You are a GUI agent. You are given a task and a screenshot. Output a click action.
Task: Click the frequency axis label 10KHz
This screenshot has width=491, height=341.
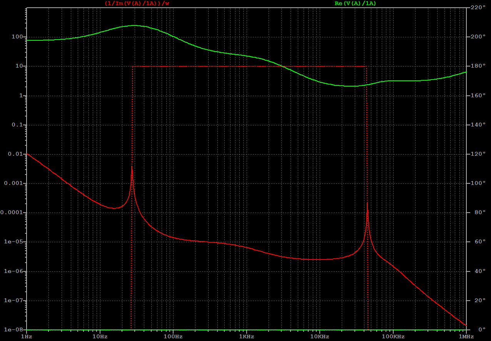[319, 337]
